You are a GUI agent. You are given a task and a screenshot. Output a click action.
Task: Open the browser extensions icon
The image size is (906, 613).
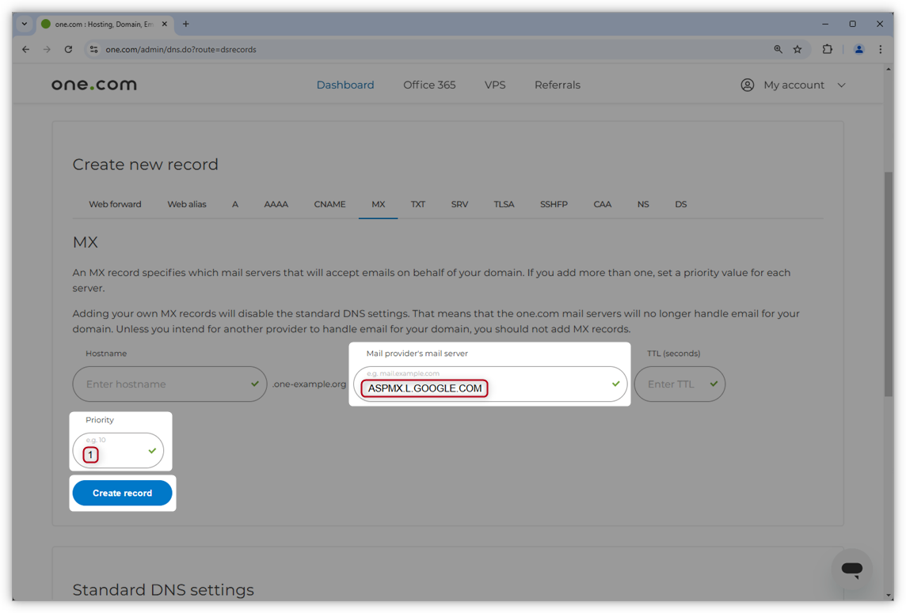tap(827, 49)
